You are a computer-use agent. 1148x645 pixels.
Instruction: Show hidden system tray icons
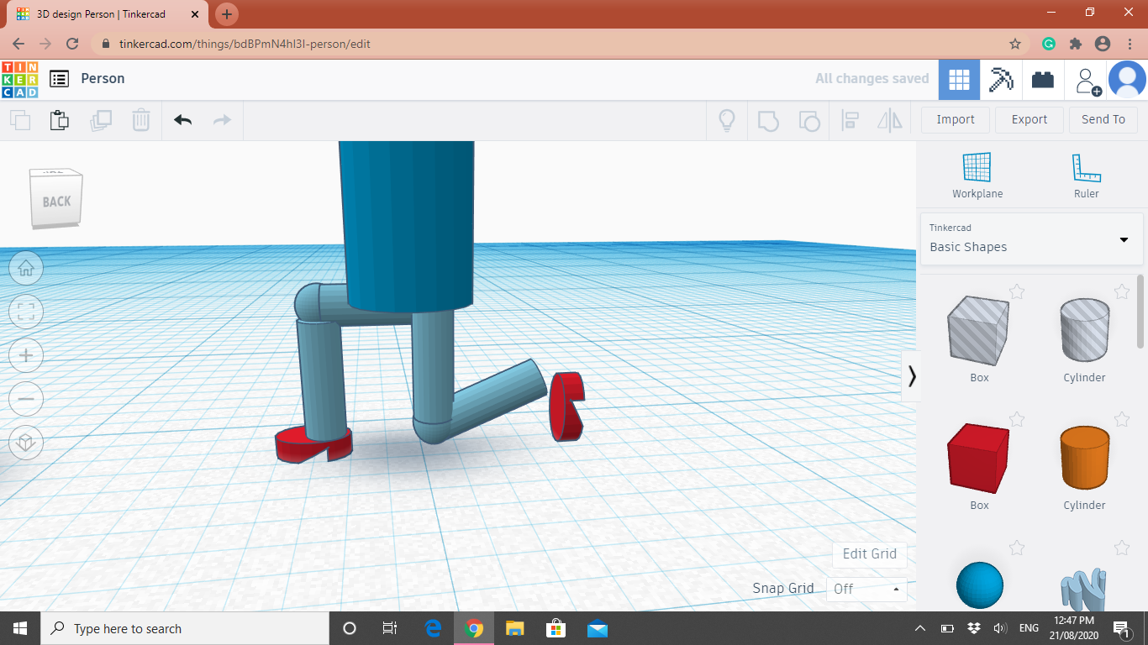click(x=920, y=628)
